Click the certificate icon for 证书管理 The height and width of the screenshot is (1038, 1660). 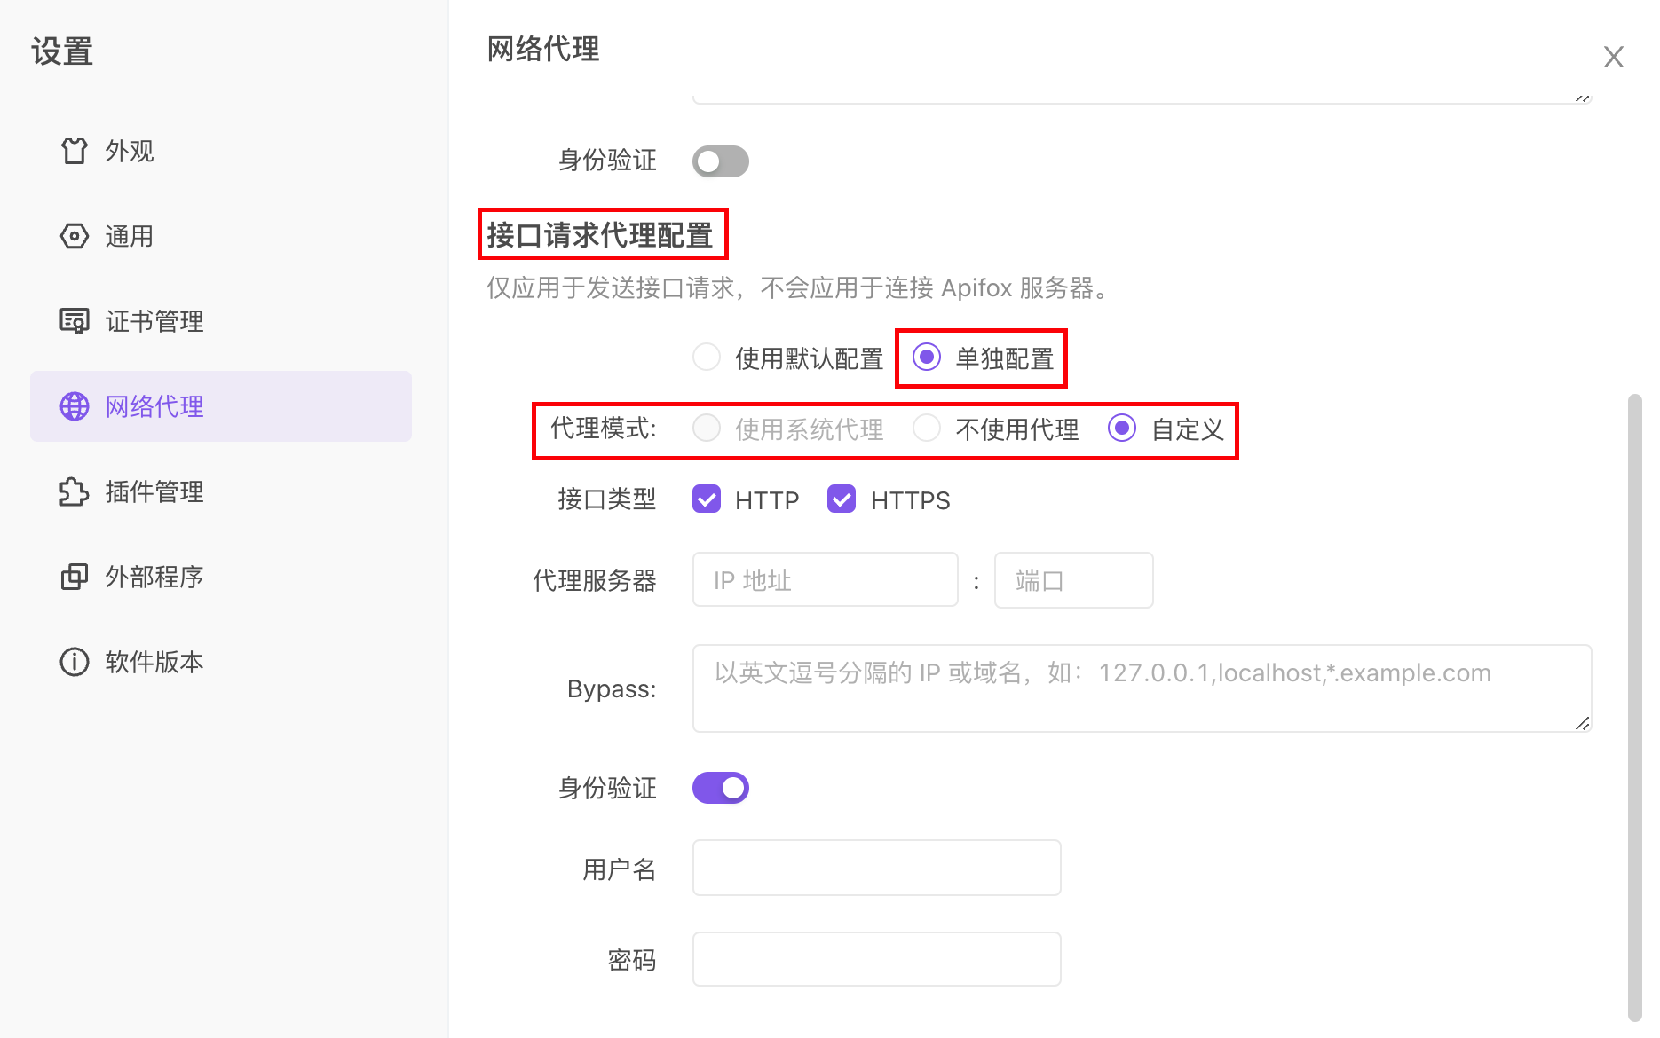click(75, 321)
